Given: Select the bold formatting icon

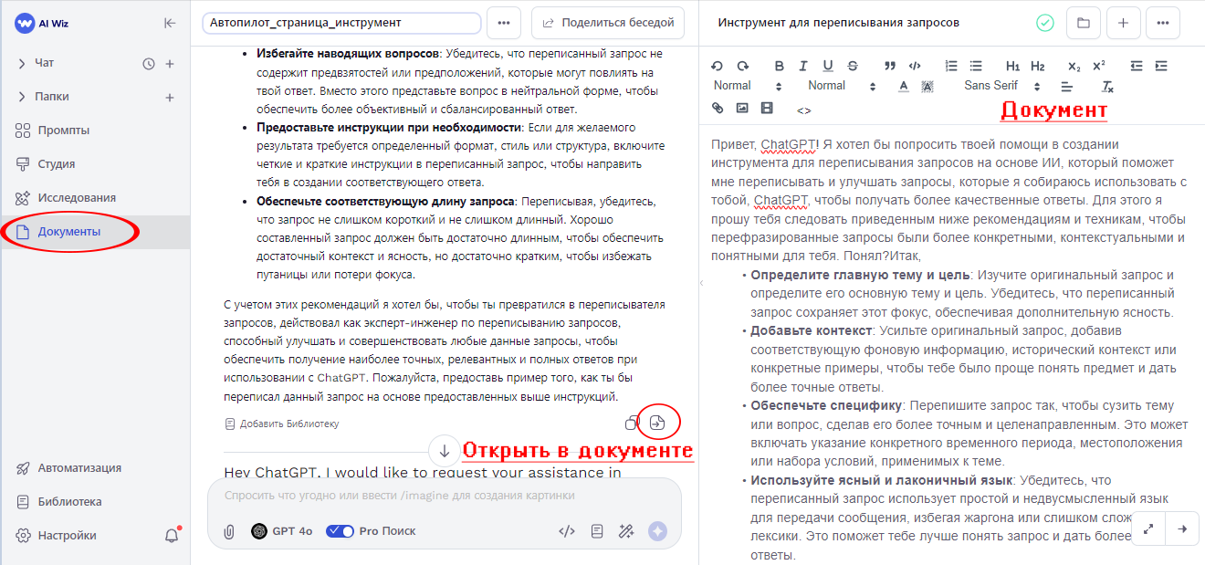Looking at the screenshot, I should tap(779, 66).
